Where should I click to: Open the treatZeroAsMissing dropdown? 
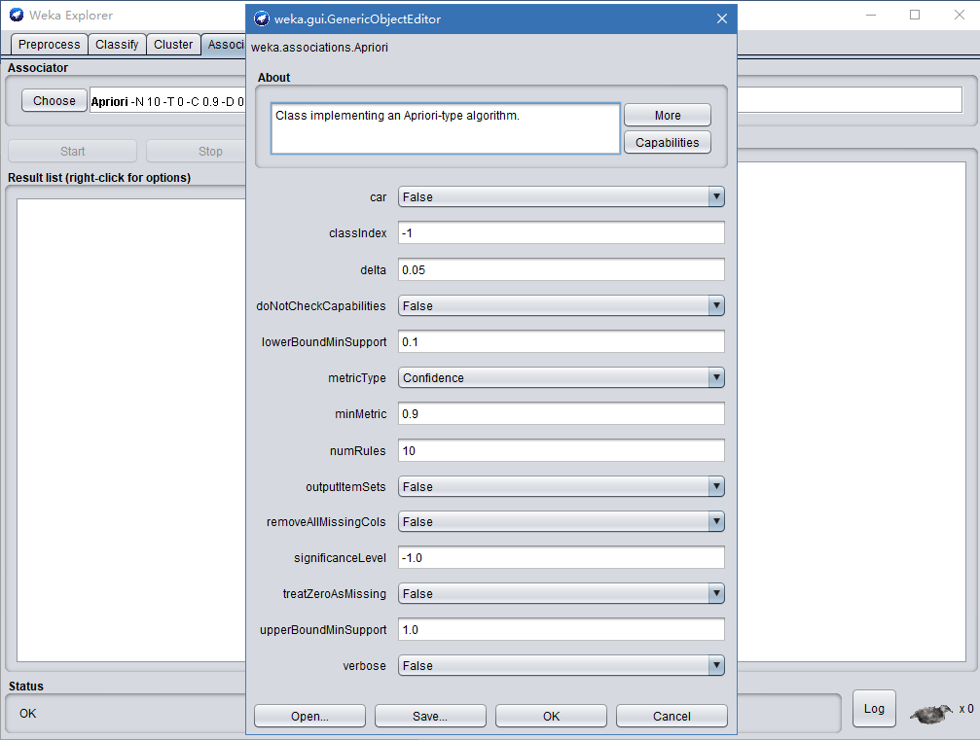click(x=562, y=594)
